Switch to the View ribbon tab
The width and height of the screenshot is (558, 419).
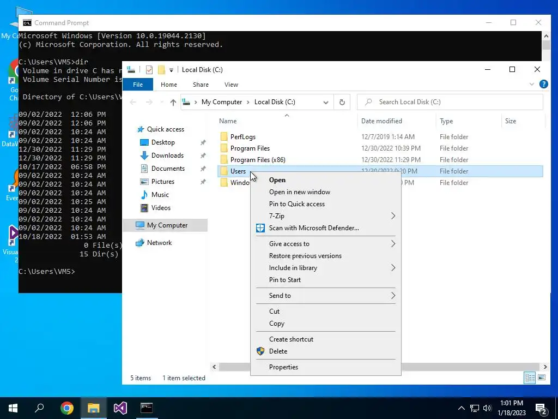tap(231, 85)
